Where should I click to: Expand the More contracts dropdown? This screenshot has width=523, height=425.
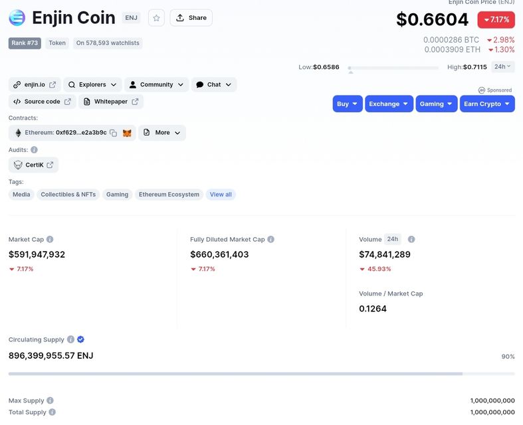162,133
